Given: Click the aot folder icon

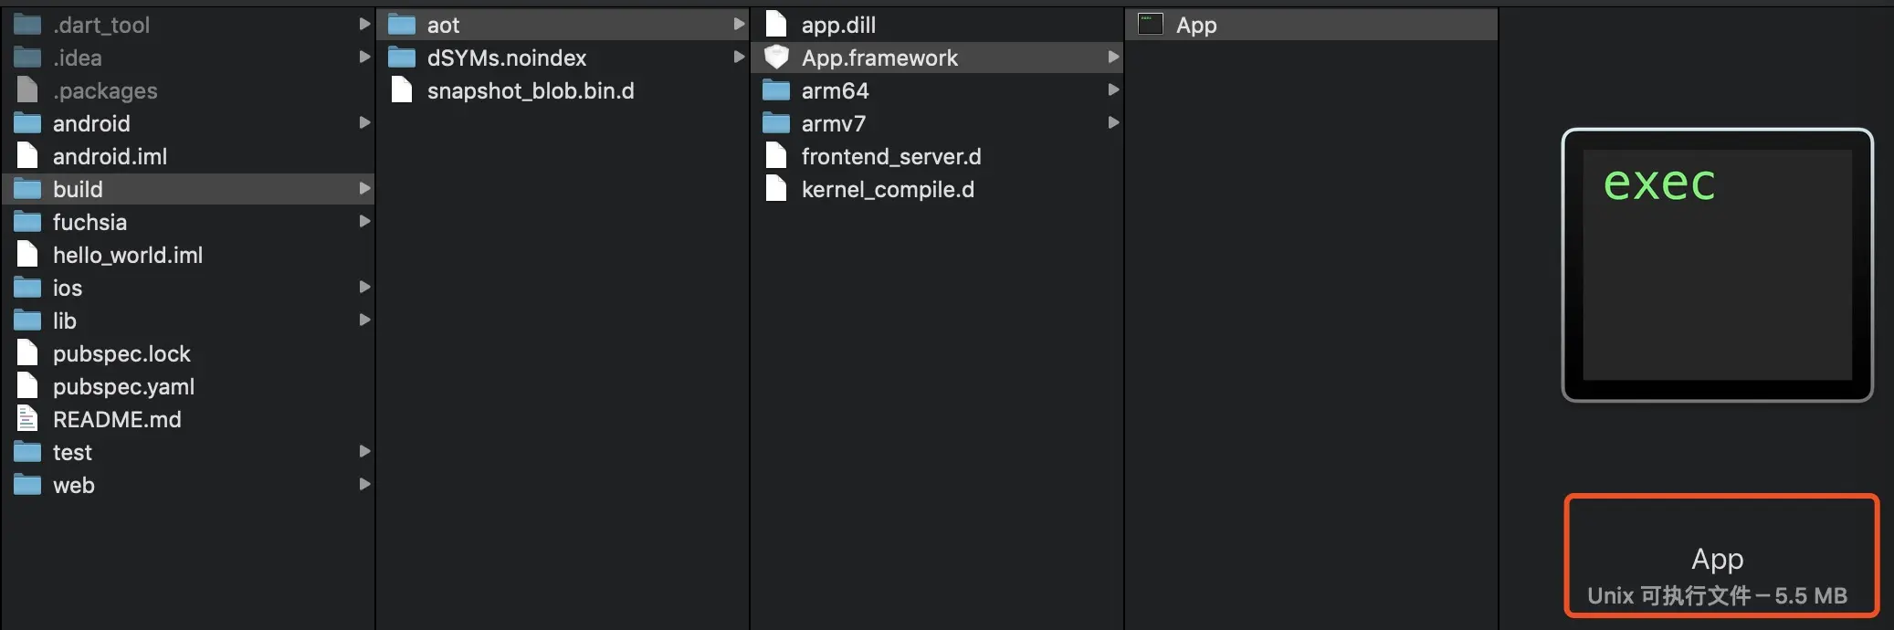Looking at the screenshot, I should coord(402,25).
